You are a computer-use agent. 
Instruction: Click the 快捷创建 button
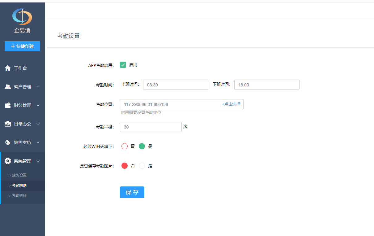click(22, 46)
